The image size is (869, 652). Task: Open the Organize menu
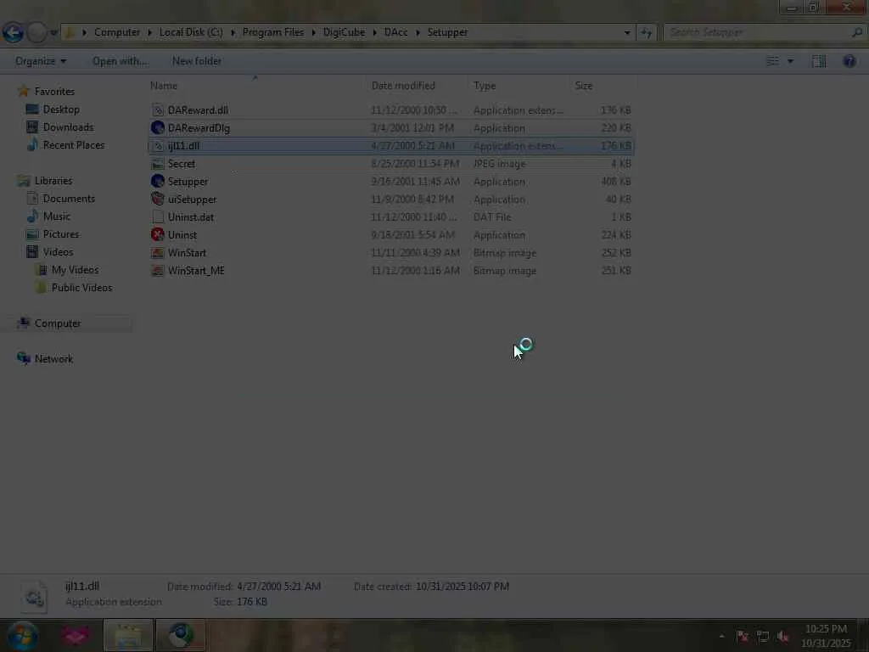click(41, 61)
